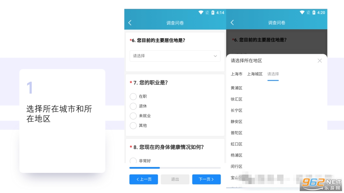344x193 pixels.
Task: Choose 静安区 district
Action: [236, 122]
